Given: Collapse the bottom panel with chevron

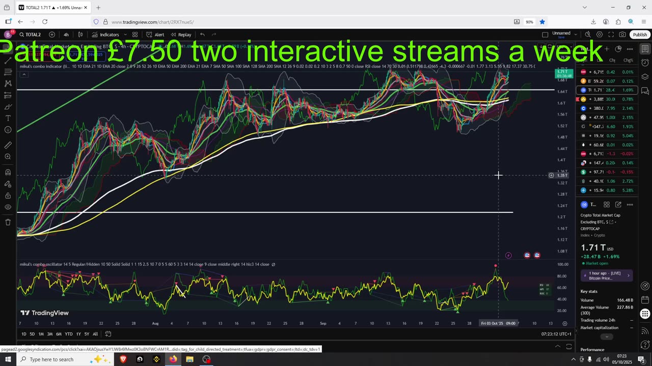Looking at the screenshot, I should (x=558, y=347).
